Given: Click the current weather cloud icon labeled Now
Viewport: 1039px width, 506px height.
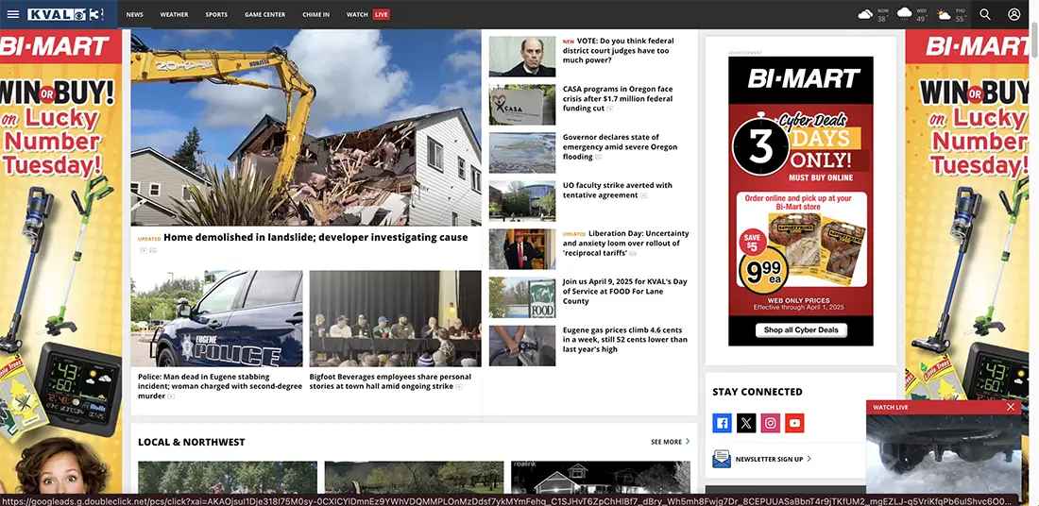Looking at the screenshot, I should pyautogui.click(x=865, y=14).
